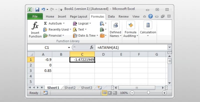Image resolution: width=200 pixels, height=102 pixels.
Task: Switch to Sheet3 tab
Action: (86, 88)
